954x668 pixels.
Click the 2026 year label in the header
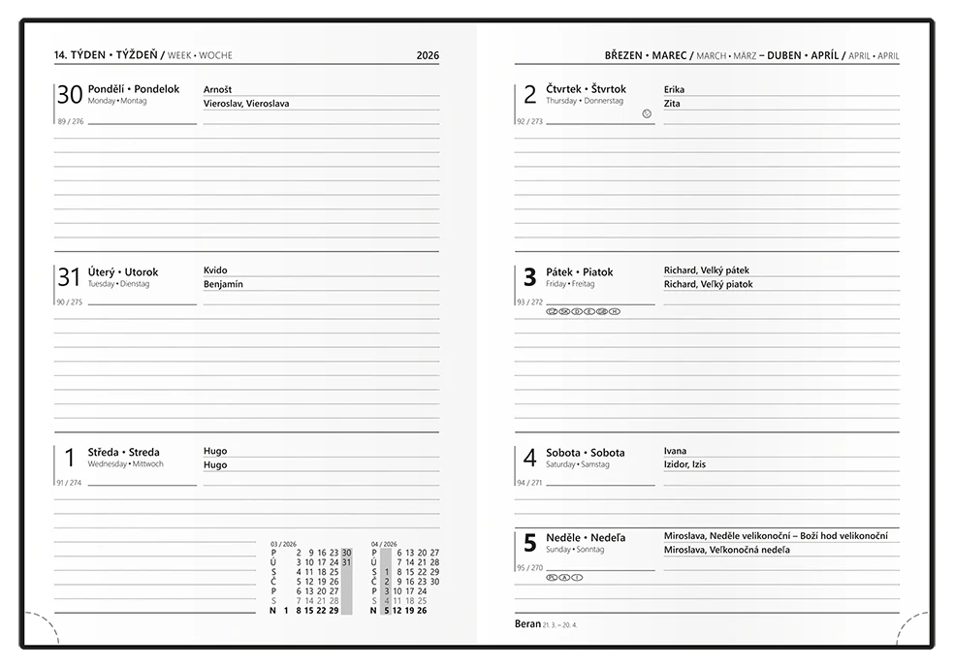click(428, 55)
